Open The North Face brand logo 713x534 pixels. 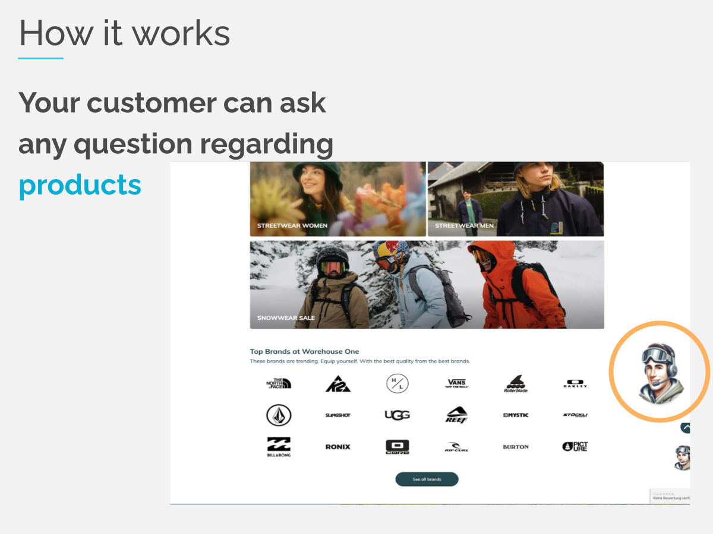[279, 383]
